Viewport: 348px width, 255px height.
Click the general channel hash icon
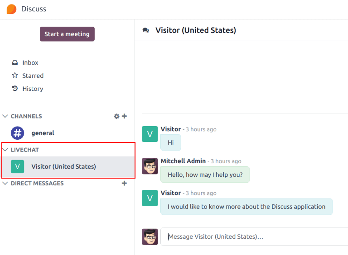[17, 133]
